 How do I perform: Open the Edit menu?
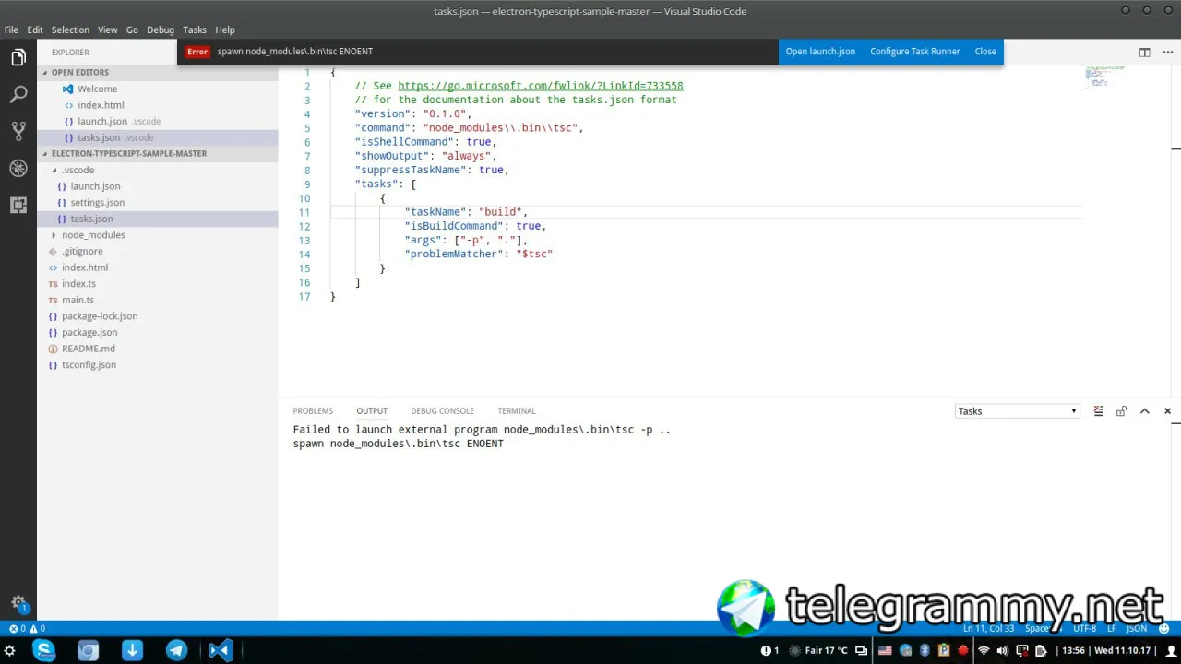point(35,30)
